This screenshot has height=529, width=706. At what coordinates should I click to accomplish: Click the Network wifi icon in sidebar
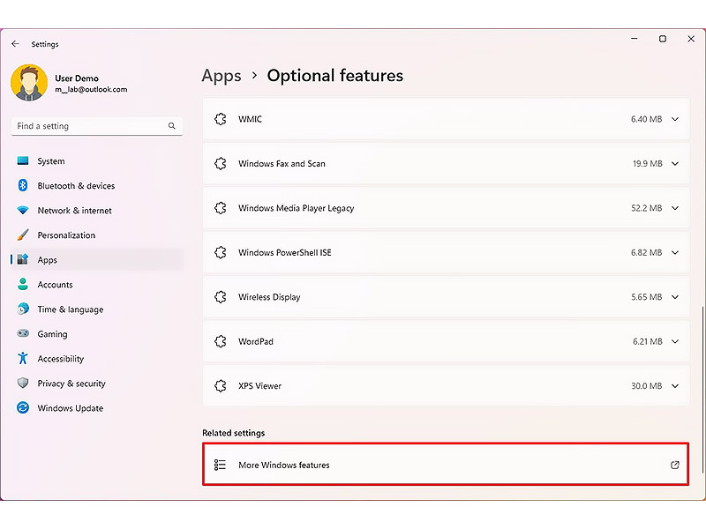[x=23, y=210]
